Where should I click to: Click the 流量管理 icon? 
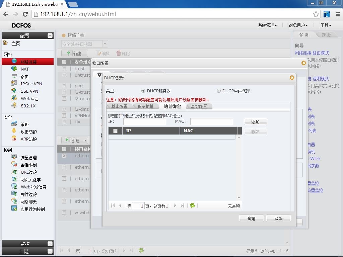coord(14,157)
